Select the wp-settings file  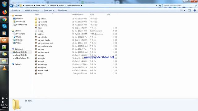point(42,64)
